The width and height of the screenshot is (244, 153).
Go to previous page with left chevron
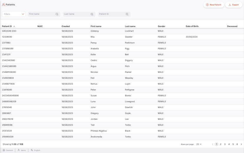tap(213, 144)
